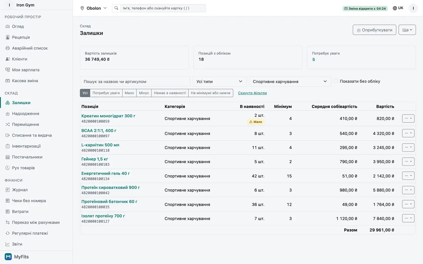Click the Касова зміна icon
This screenshot has width=423, height=264.
(8, 81)
